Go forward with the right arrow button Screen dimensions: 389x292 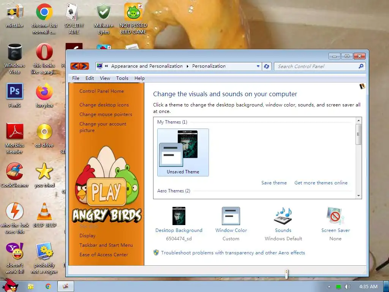tap(84, 66)
